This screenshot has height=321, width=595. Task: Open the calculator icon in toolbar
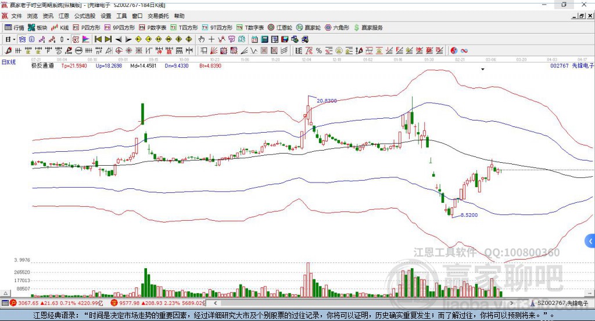coord(264,39)
